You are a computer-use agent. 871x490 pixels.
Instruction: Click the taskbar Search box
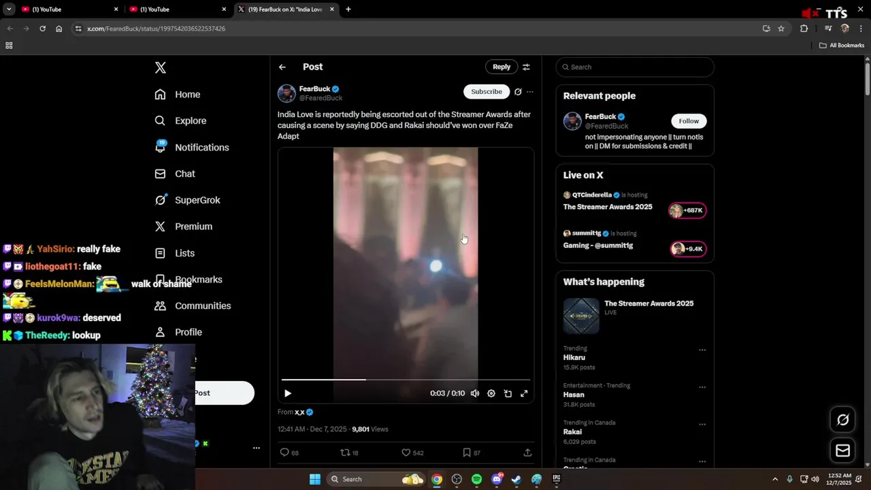376,479
